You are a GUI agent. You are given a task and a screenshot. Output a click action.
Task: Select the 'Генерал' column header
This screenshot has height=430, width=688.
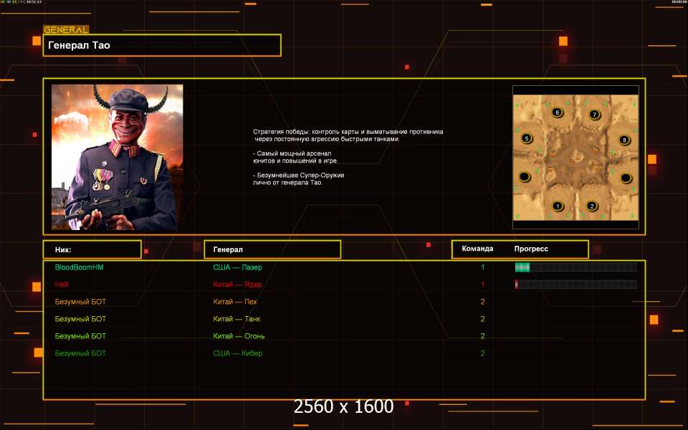coord(272,249)
